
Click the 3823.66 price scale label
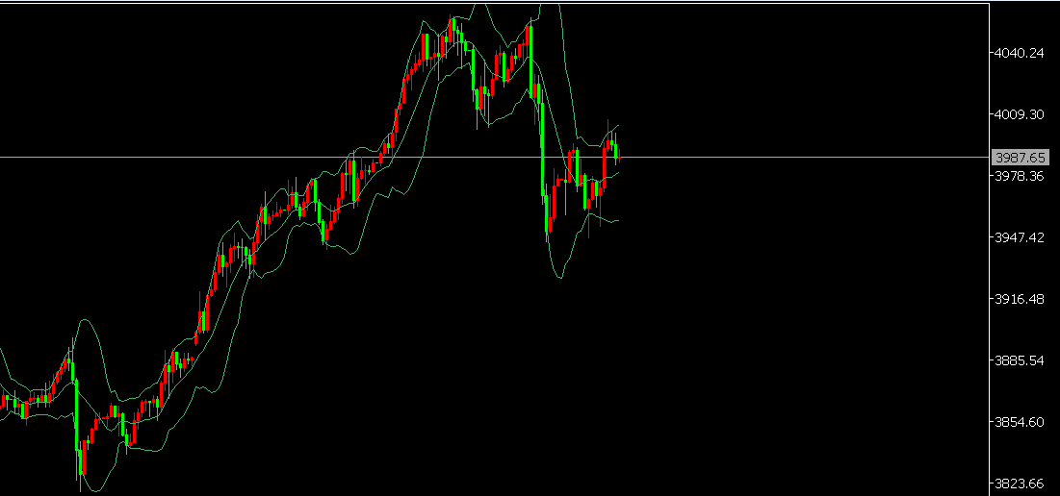tap(1019, 484)
